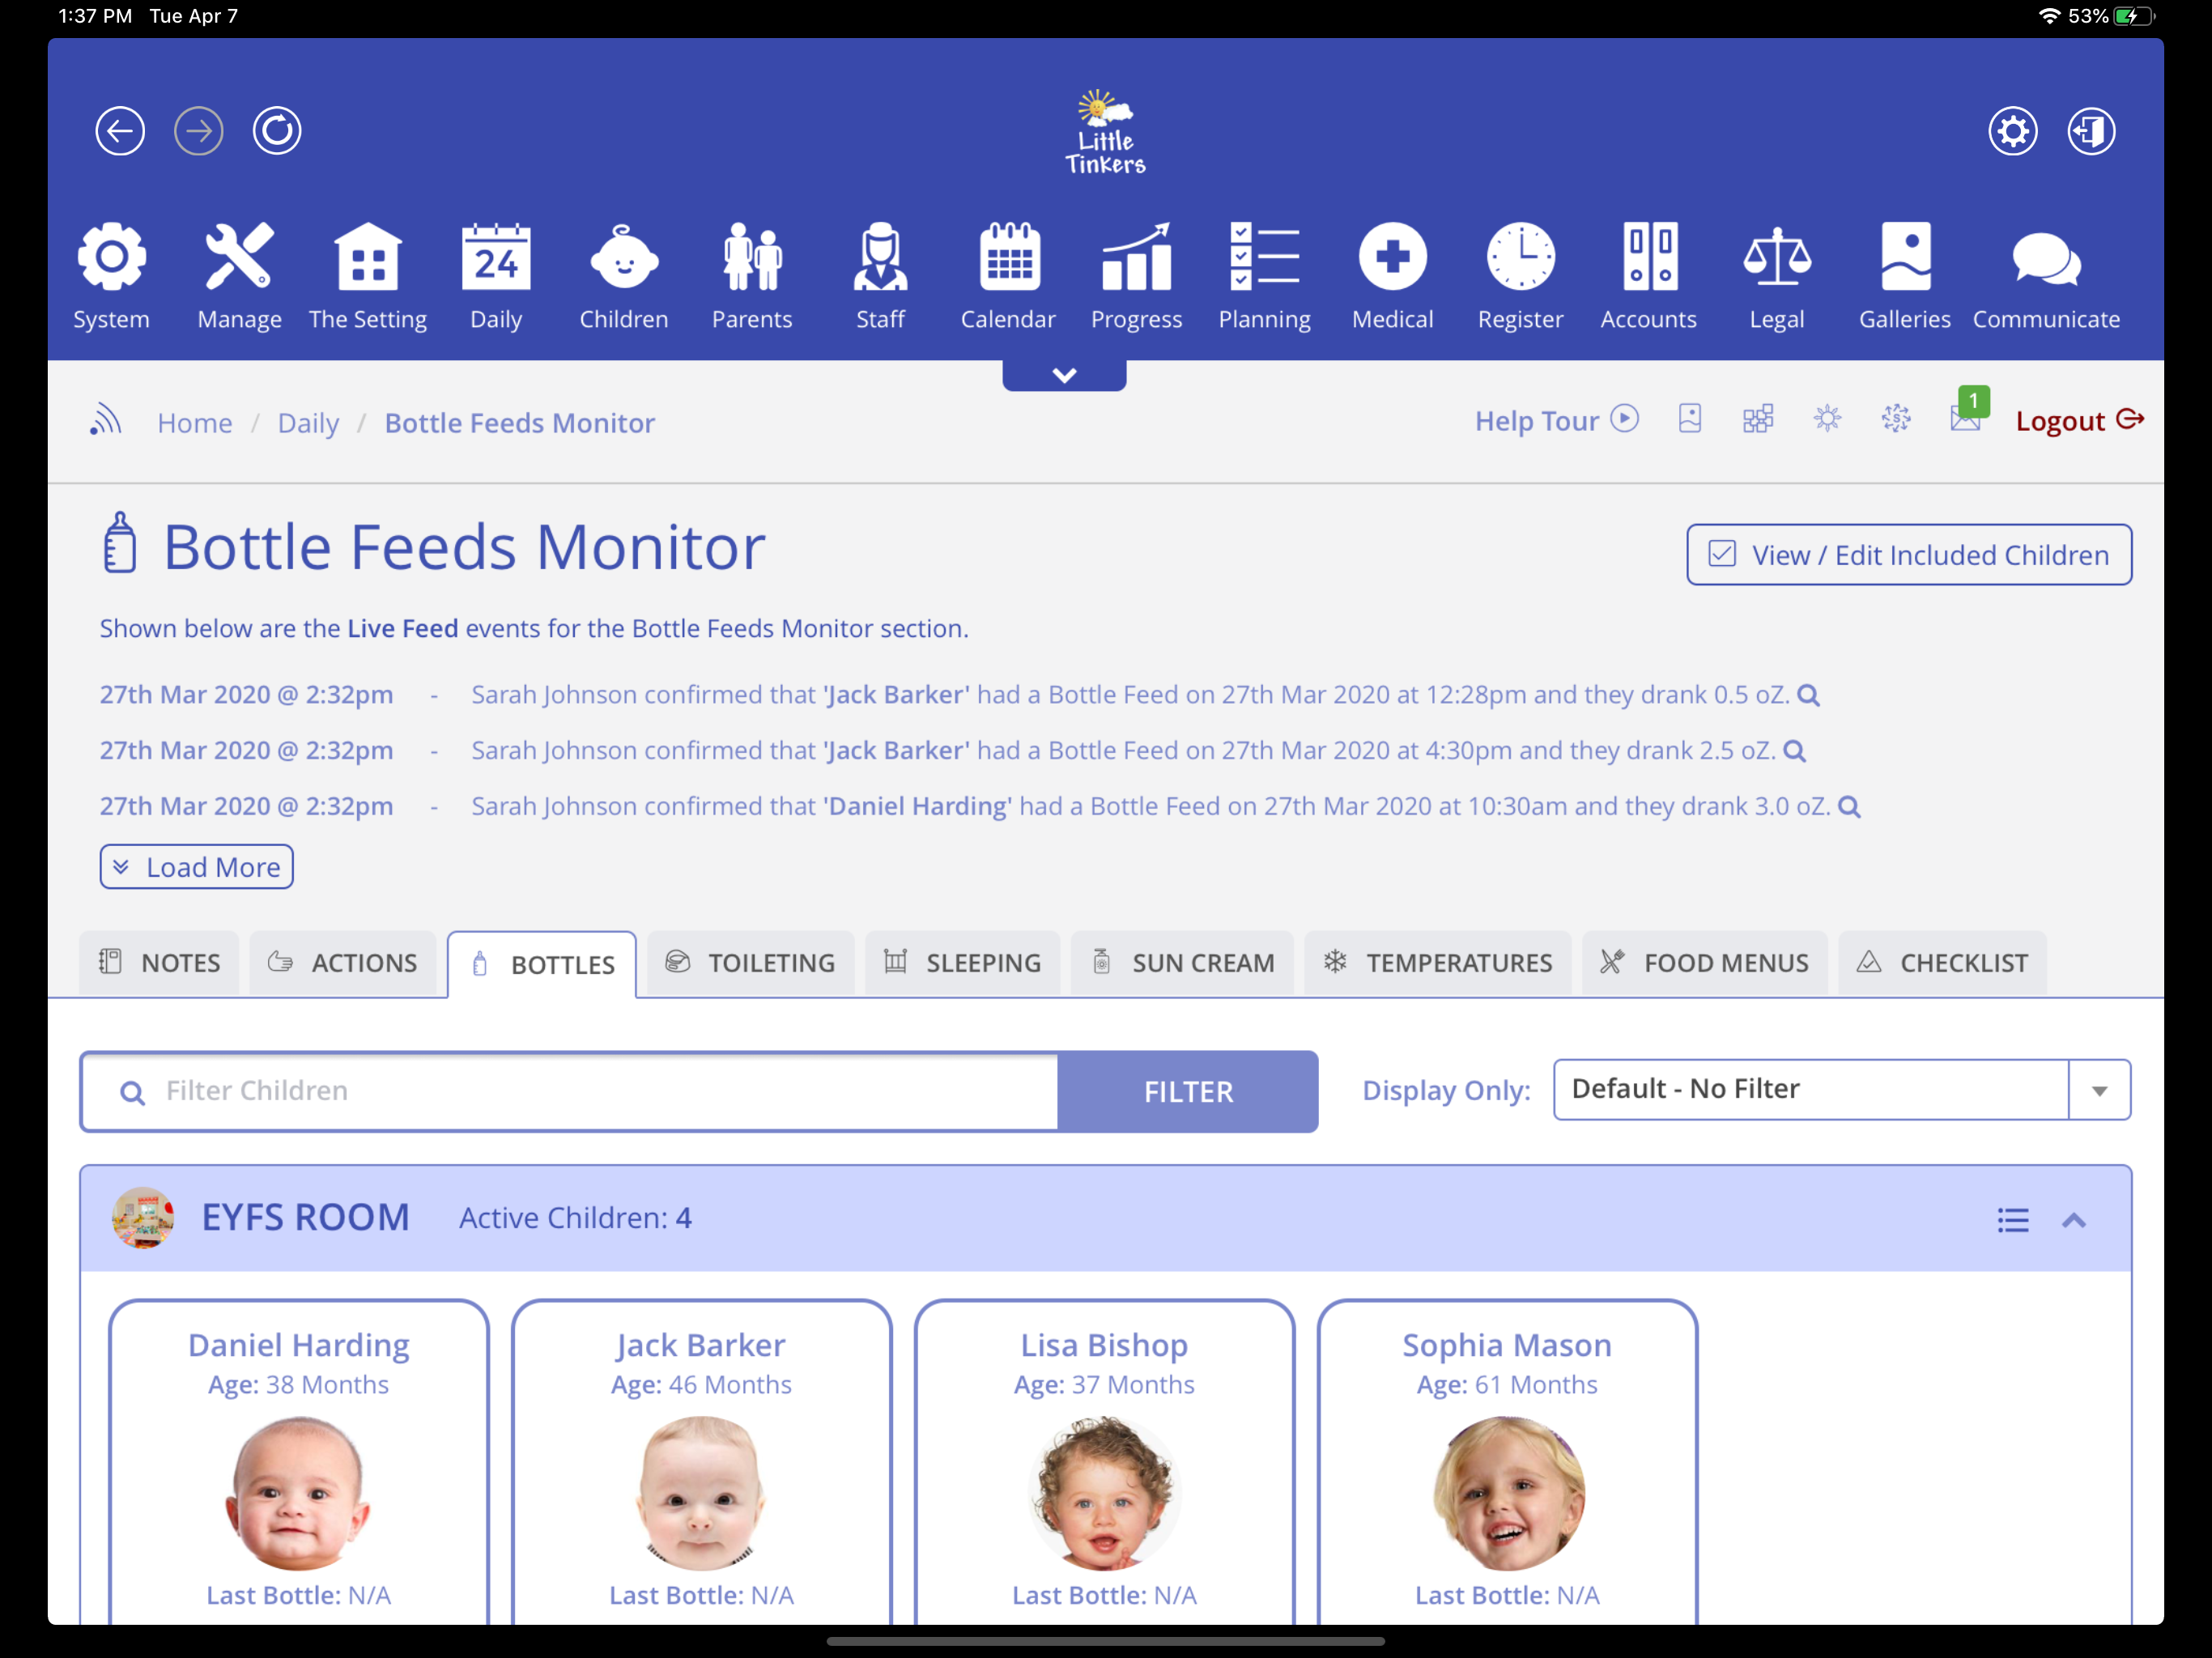Screen dimensions: 2212x1658
Task: Click the Display Only dropdown arrow
Action: click(2099, 1090)
